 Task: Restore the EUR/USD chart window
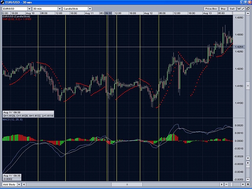[246, 2]
